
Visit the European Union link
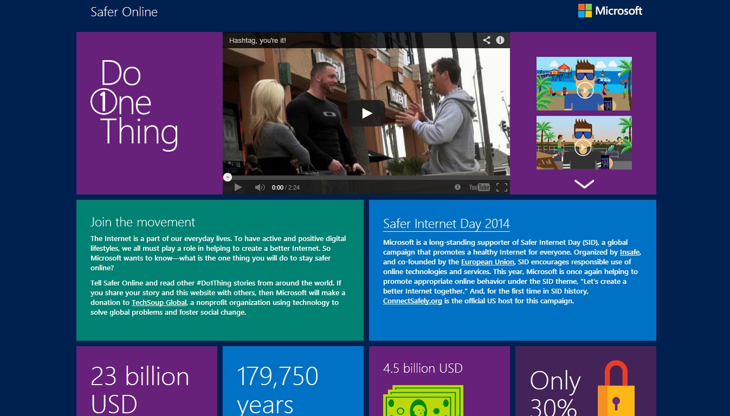pyautogui.click(x=488, y=262)
